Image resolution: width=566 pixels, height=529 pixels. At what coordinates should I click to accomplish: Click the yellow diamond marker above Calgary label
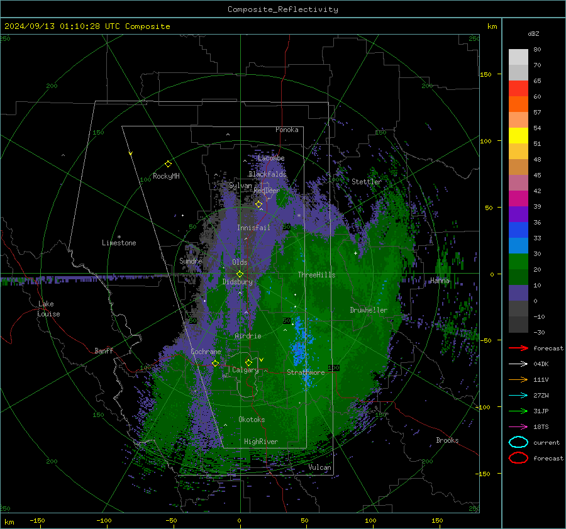(x=248, y=362)
